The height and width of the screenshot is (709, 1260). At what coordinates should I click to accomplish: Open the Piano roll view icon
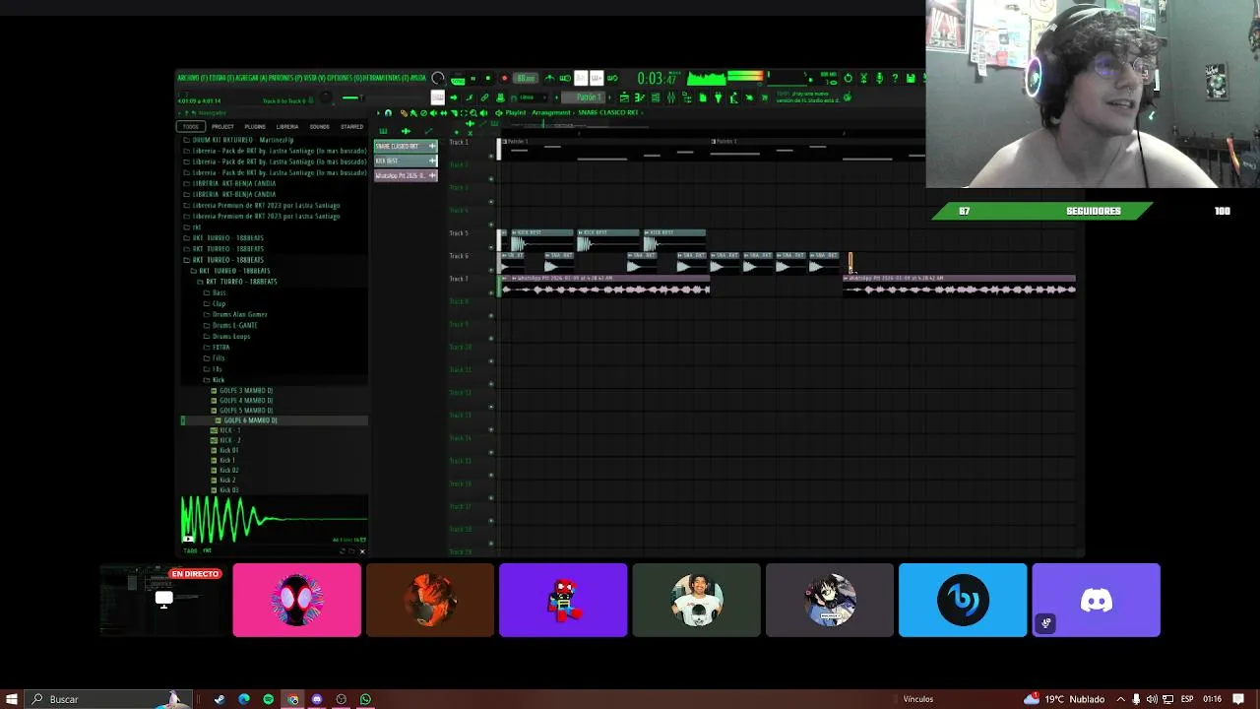(x=640, y=97)
